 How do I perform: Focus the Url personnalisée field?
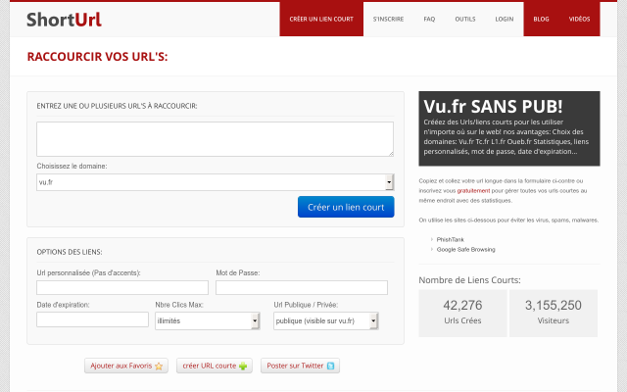(x=122, y=287)
